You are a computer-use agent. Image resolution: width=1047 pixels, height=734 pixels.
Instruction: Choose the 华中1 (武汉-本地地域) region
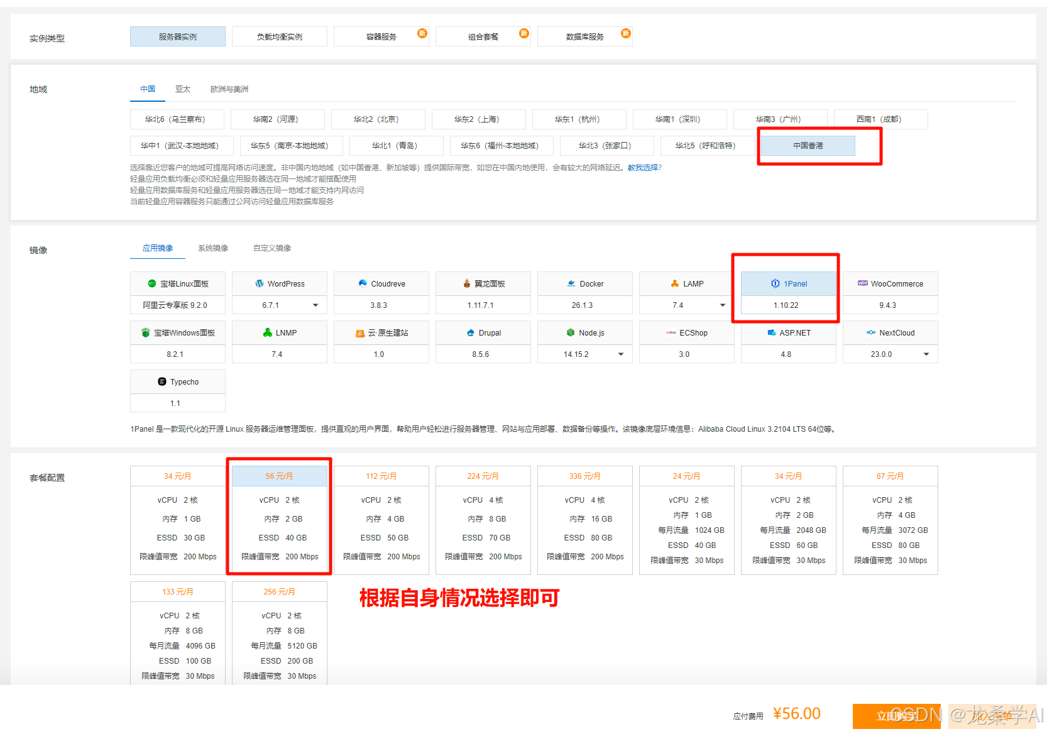click(x=182, y=145)
